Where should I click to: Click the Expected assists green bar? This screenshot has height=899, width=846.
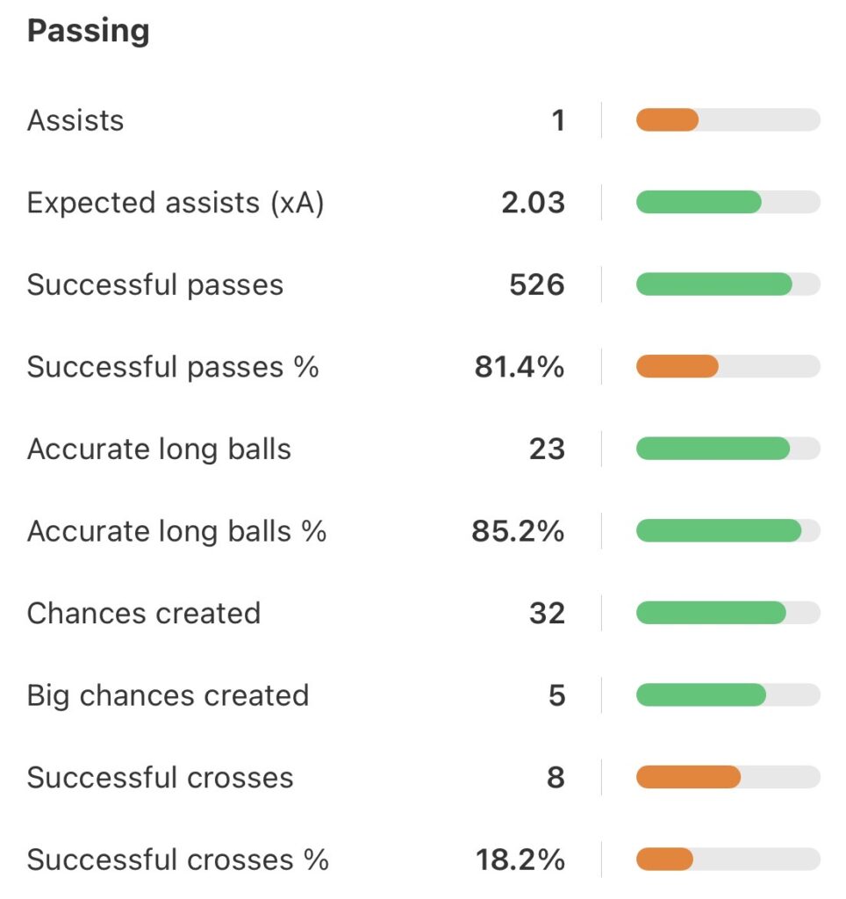pyautogui.click(x=699, y=203)
